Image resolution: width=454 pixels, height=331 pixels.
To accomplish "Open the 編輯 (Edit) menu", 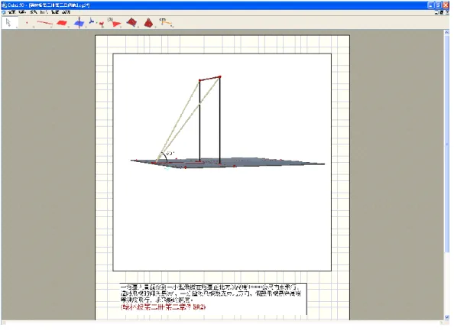I will [22, 12].
